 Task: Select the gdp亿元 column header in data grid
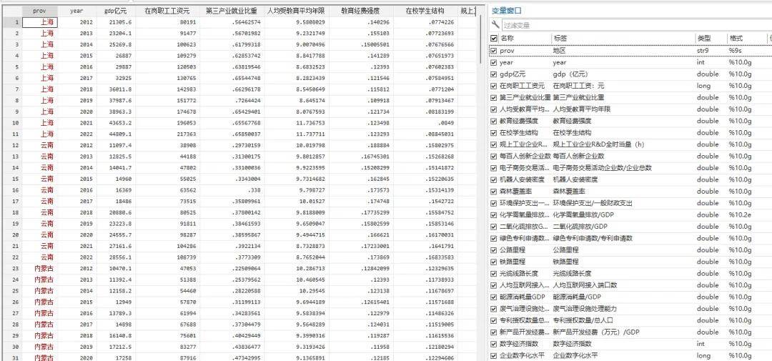[x=116, y=10]
